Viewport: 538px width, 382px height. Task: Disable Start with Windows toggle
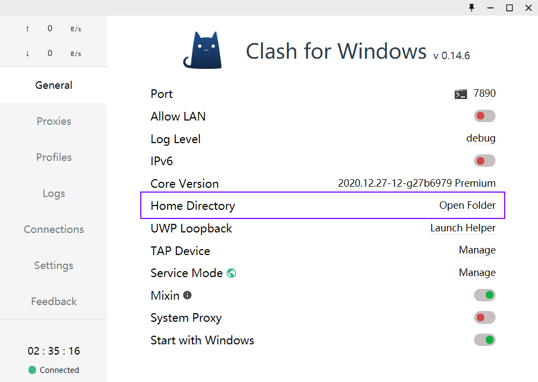click(x=484, y=340)
